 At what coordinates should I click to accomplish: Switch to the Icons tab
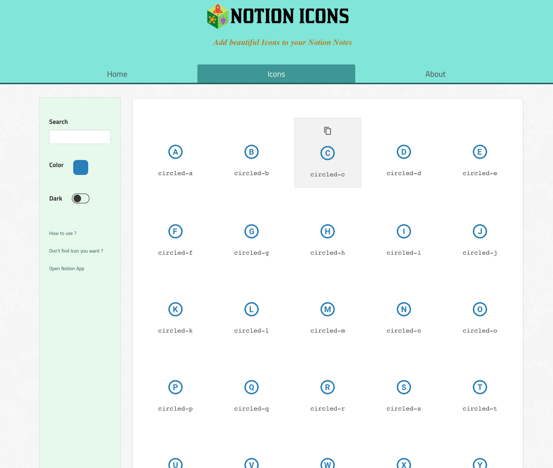pyautogui.click(x=276, y=74)
